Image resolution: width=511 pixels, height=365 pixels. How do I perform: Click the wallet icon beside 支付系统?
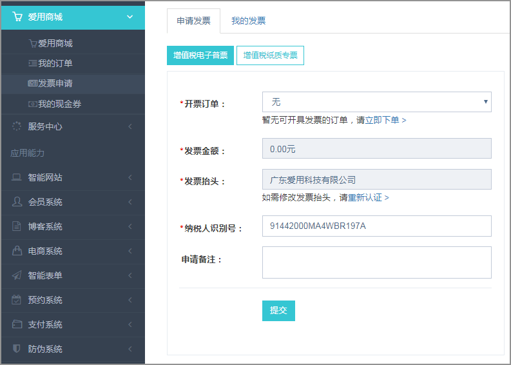(17, 324)
